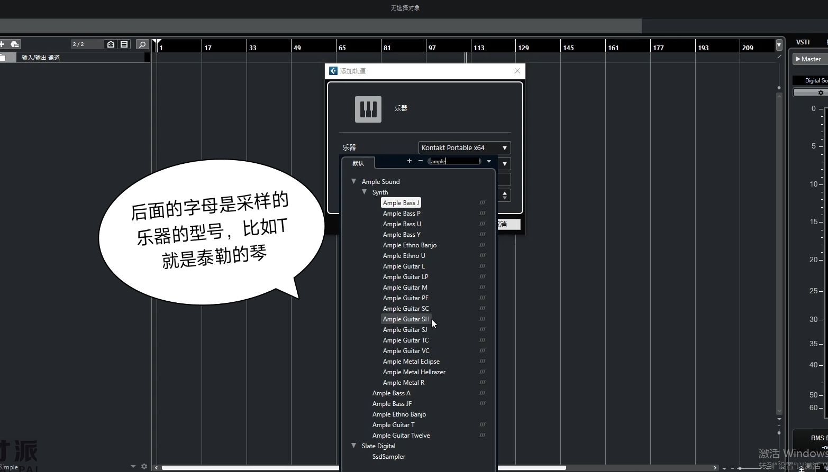The height and width of the screenshot is (472, 828).
Task: Click the plus icon in plugin picker
Action: 409,161
